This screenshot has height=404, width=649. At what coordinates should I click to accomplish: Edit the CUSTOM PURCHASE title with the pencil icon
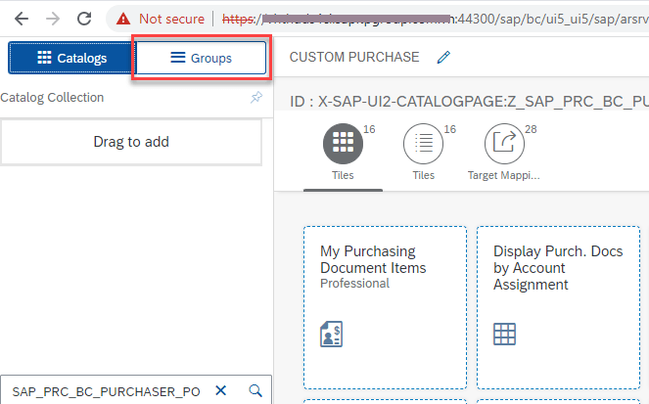click(x=443, y=58)
